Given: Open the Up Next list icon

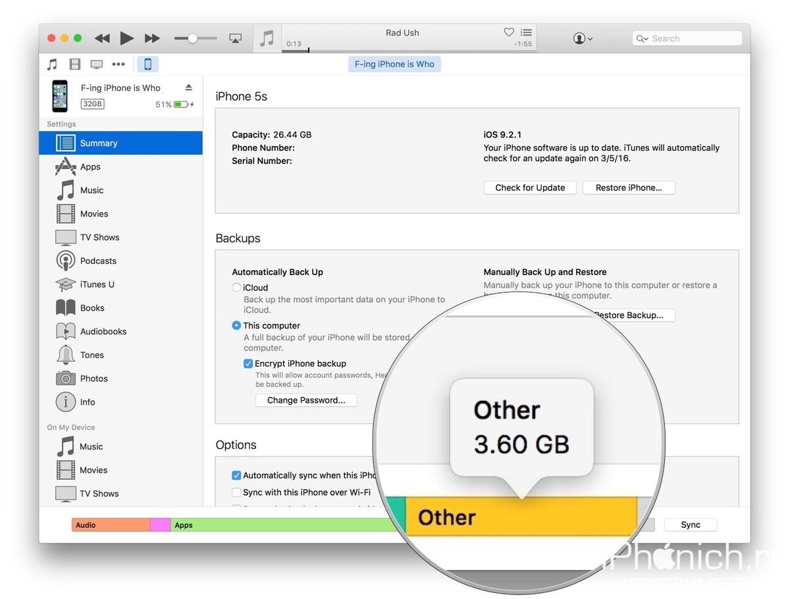Looking at the screenshot, I should pyautogui.click(x=526, y=32).
